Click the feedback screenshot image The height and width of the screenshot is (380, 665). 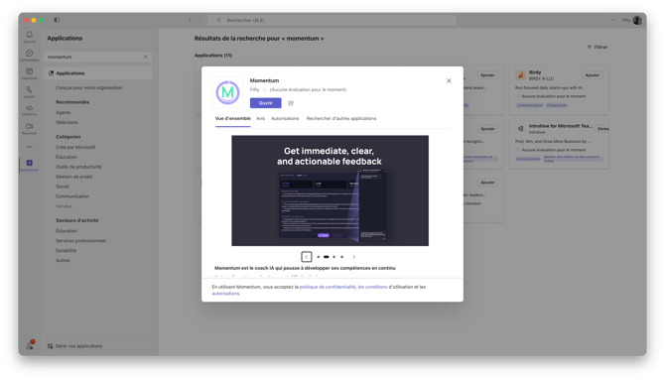click(330, 190)
